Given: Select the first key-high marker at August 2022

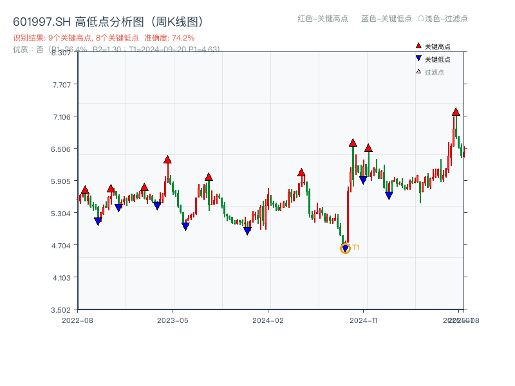Looking at the screenshot, I should coord(85,190).
